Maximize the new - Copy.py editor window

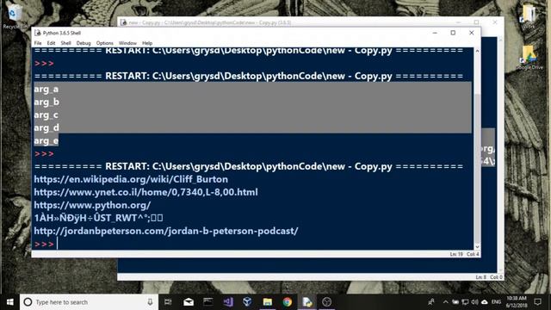pyautogui.click(x=476, y=22)
